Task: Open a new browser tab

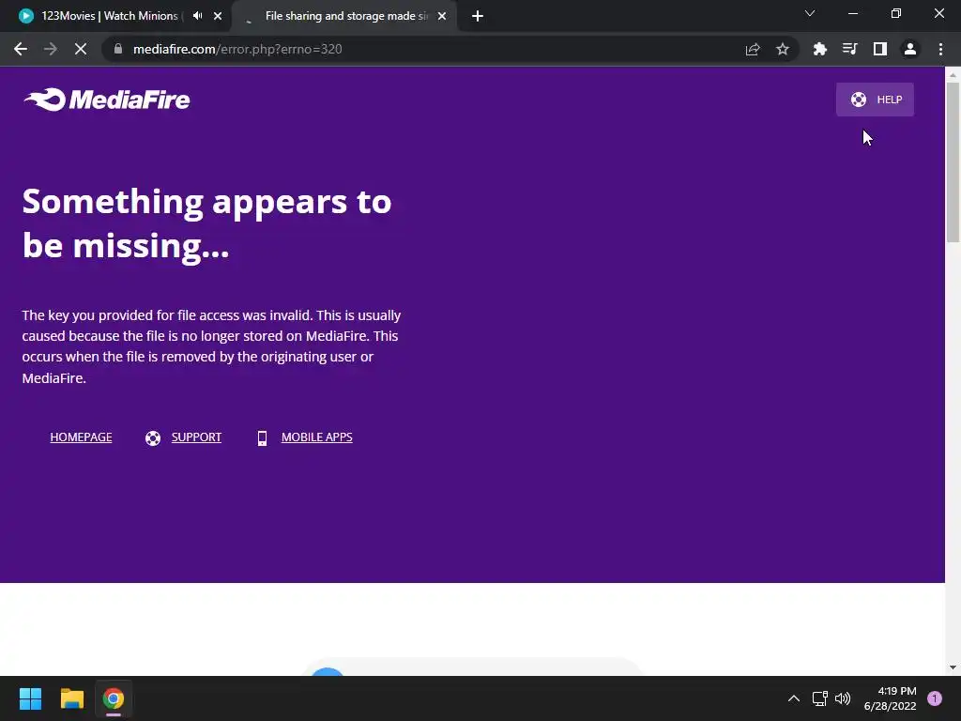Action: coord(478,16)
